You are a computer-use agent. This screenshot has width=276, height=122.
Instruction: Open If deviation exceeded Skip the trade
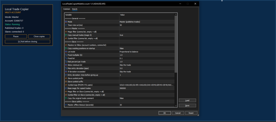click(147, 72)
